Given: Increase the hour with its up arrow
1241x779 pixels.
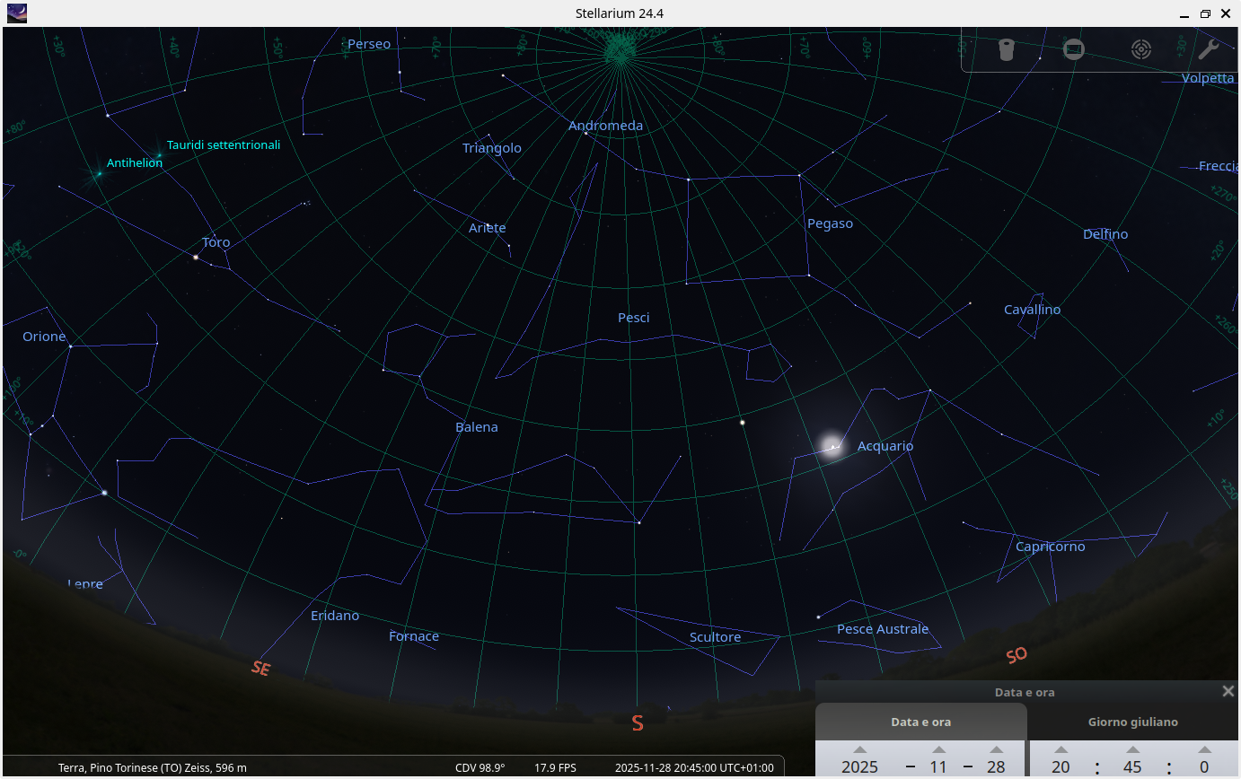Looking at the screenshot, I should pyautogui.click(x=1061, y=749).
